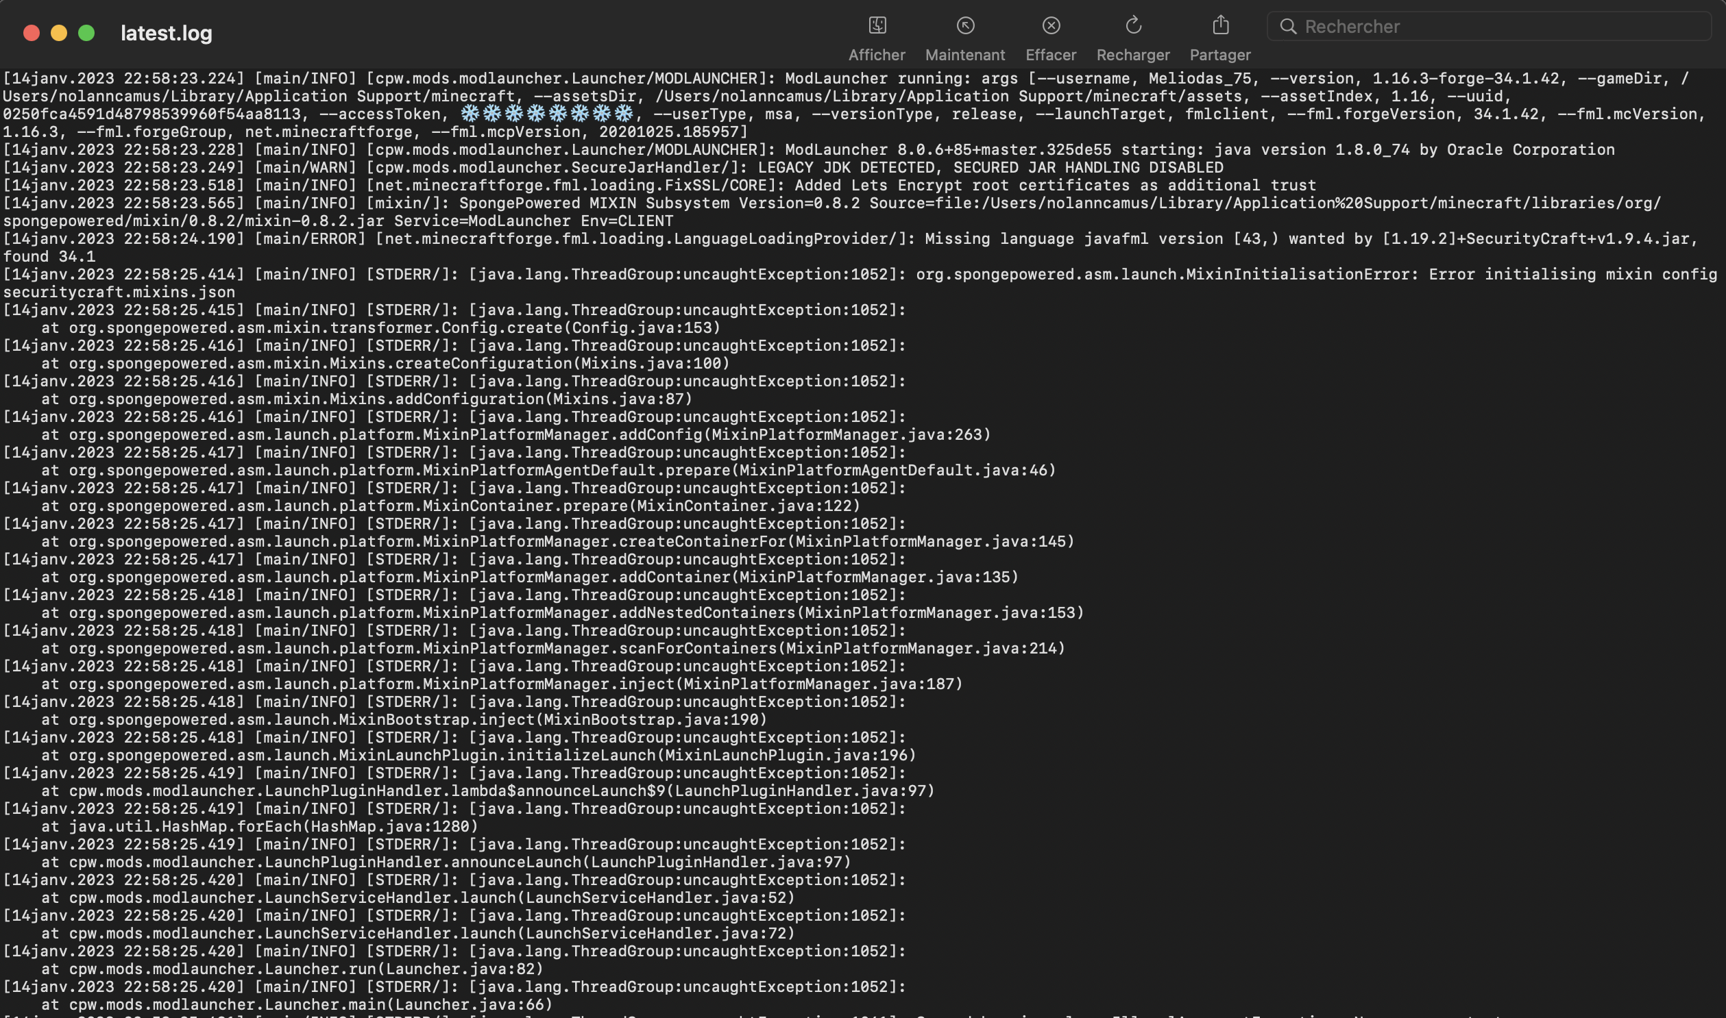Clear the log with the Effacer icon
The height and width of the screenshot is (1018, 1726).
1051,25
